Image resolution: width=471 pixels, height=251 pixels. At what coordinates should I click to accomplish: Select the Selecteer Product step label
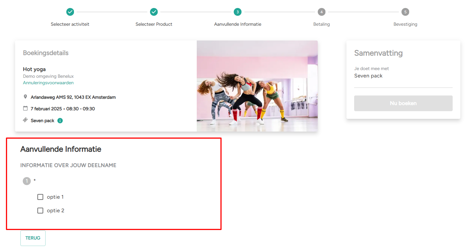[154, 24]
